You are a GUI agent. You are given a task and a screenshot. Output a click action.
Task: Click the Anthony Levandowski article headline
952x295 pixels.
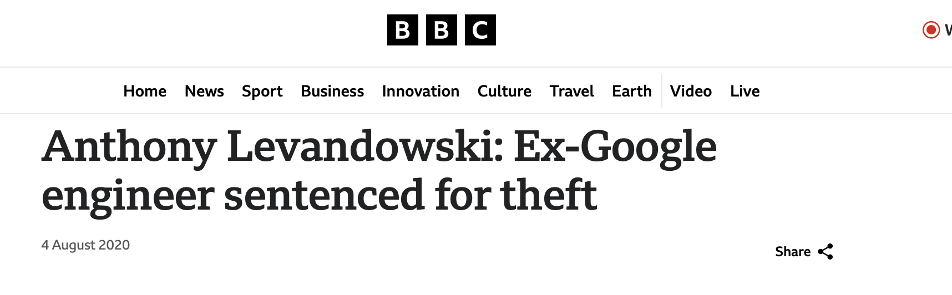pyautogui.click(x=379, y=170)
